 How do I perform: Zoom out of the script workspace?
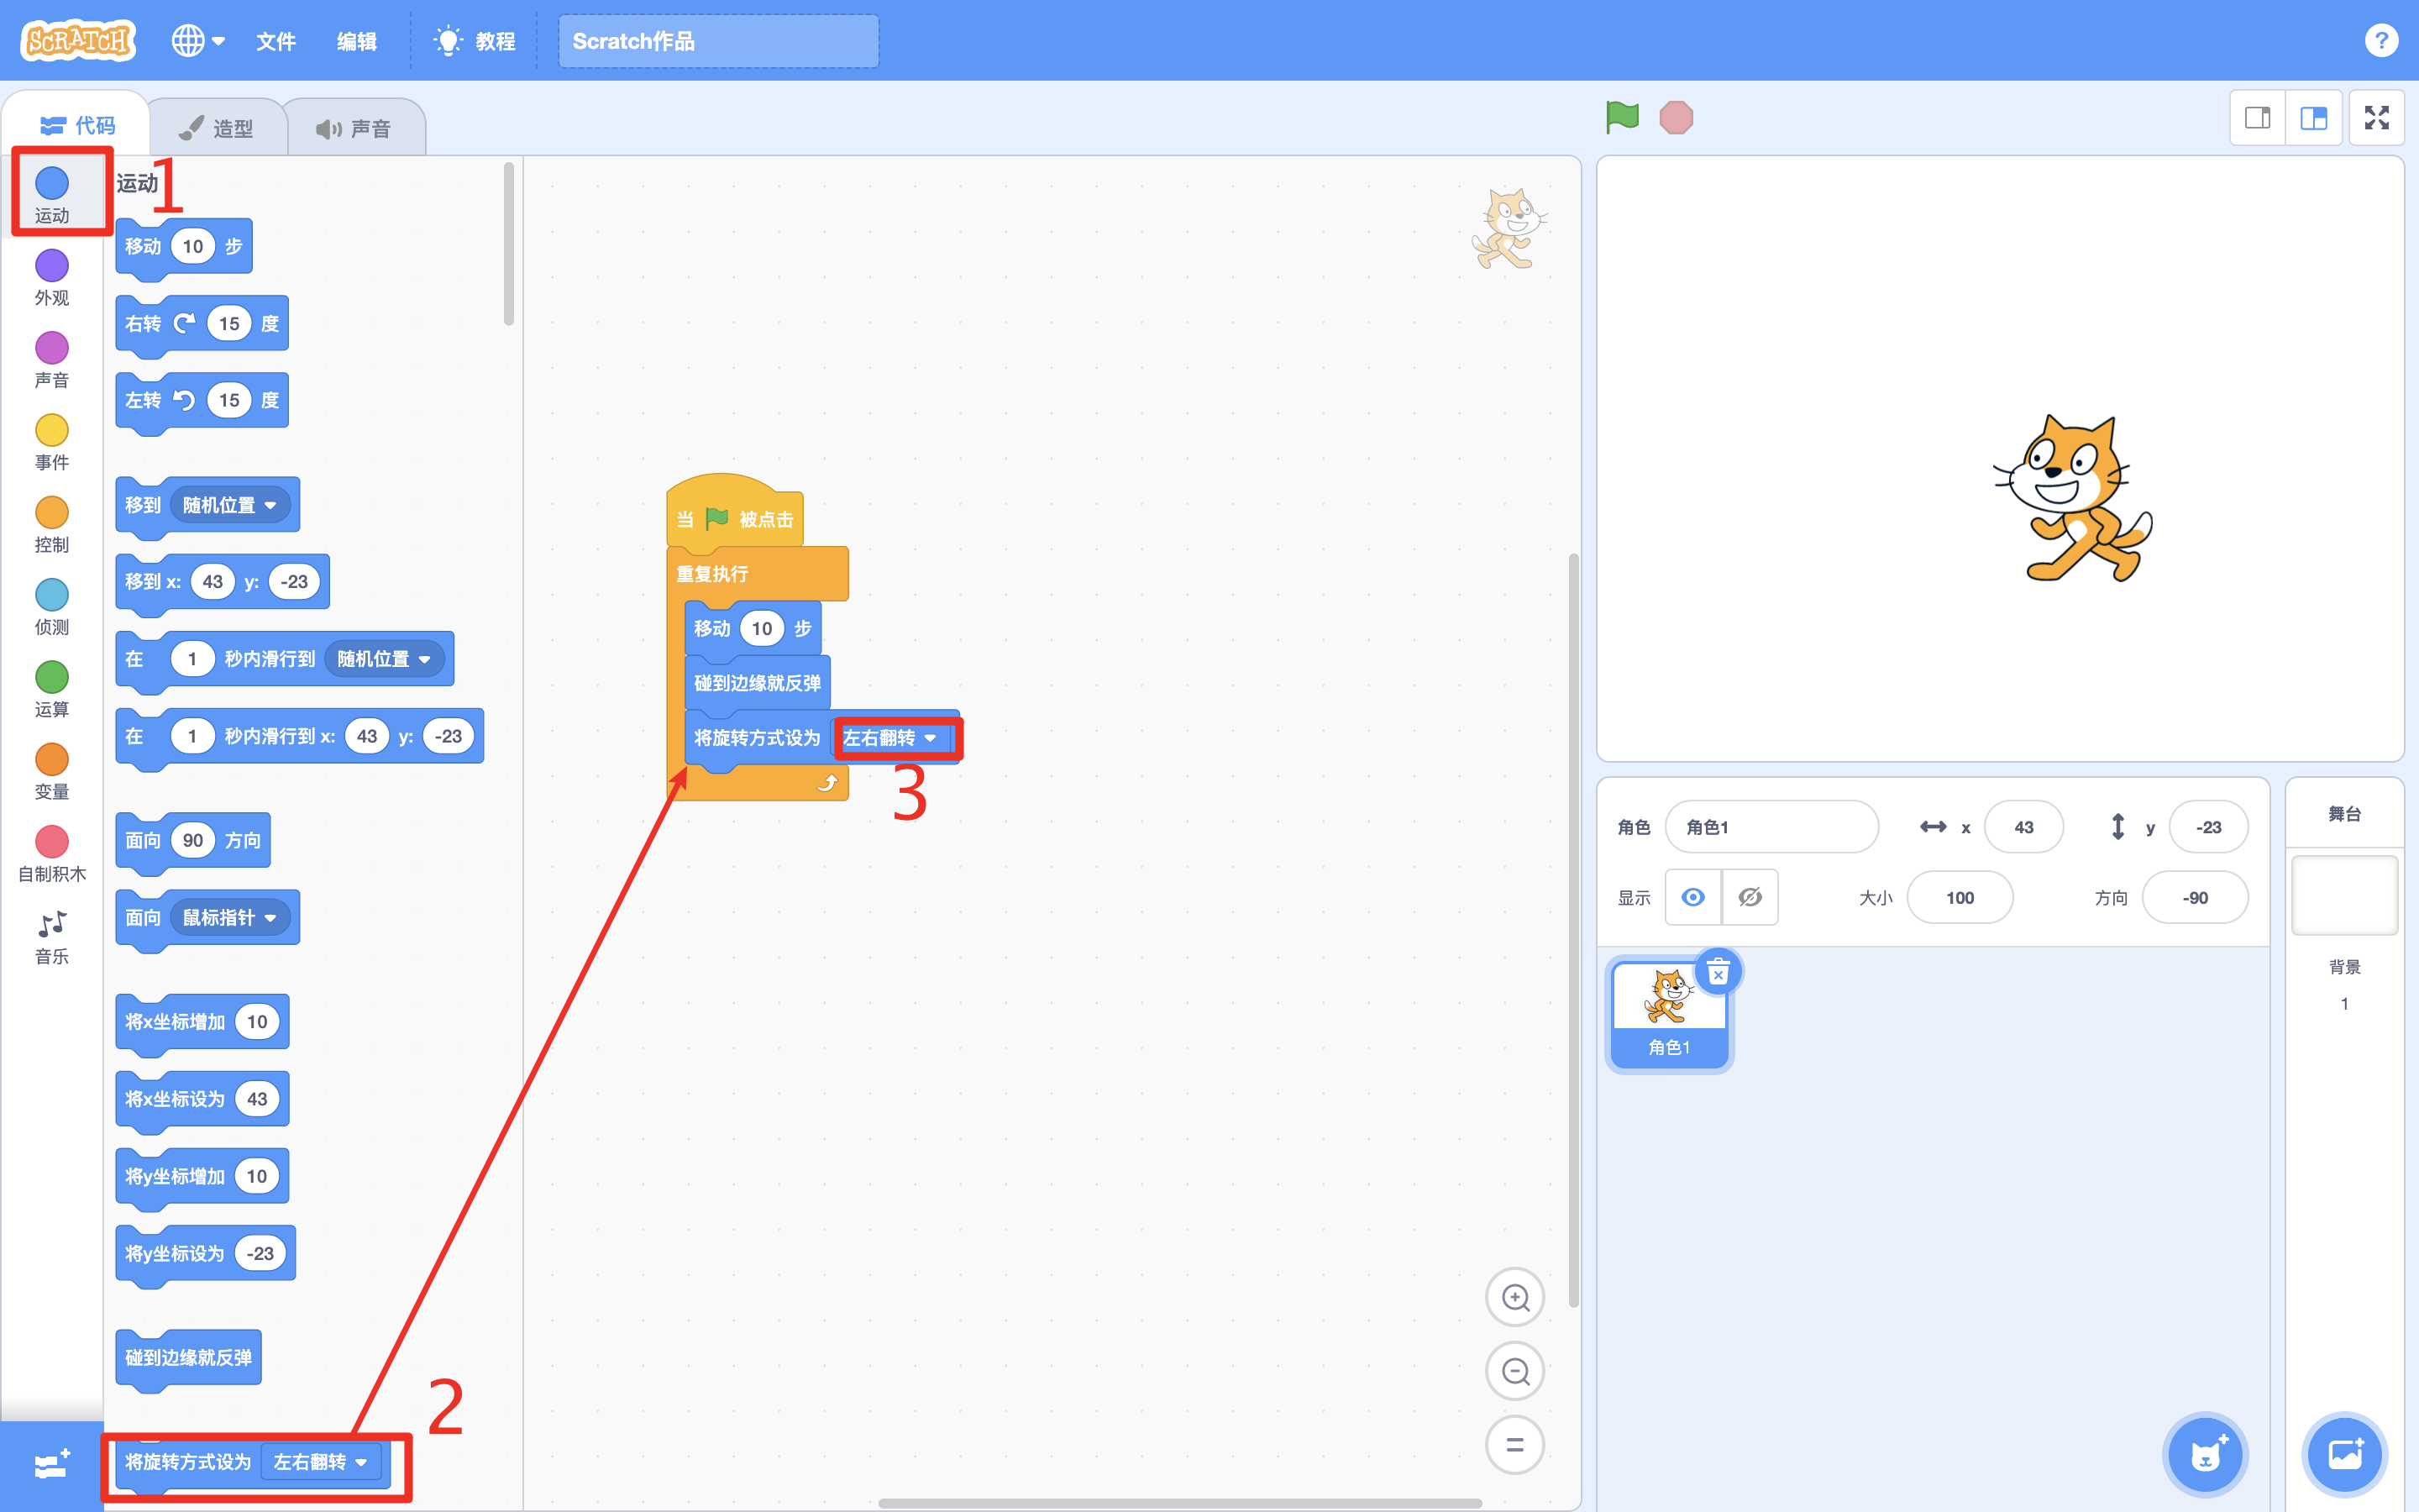[1515, 1371]
